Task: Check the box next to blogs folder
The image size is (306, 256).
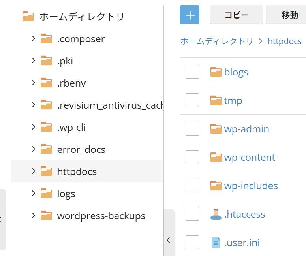Action: click(x=192, y=72)
